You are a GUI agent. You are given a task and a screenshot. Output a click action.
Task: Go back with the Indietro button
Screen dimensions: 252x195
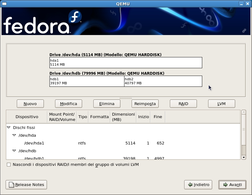(x=198, y=185)
